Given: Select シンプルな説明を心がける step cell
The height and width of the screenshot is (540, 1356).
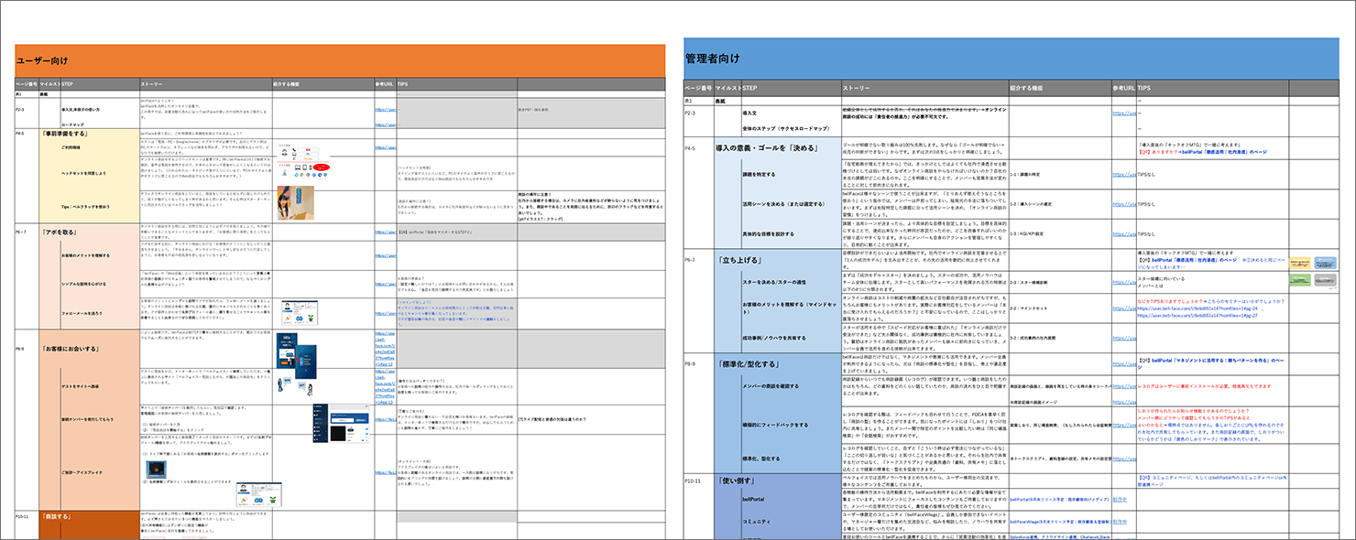Looking at the screenshot, I should [x=99, y=284].
